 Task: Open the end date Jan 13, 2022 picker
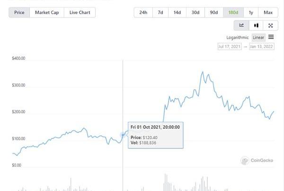(261, 47)
